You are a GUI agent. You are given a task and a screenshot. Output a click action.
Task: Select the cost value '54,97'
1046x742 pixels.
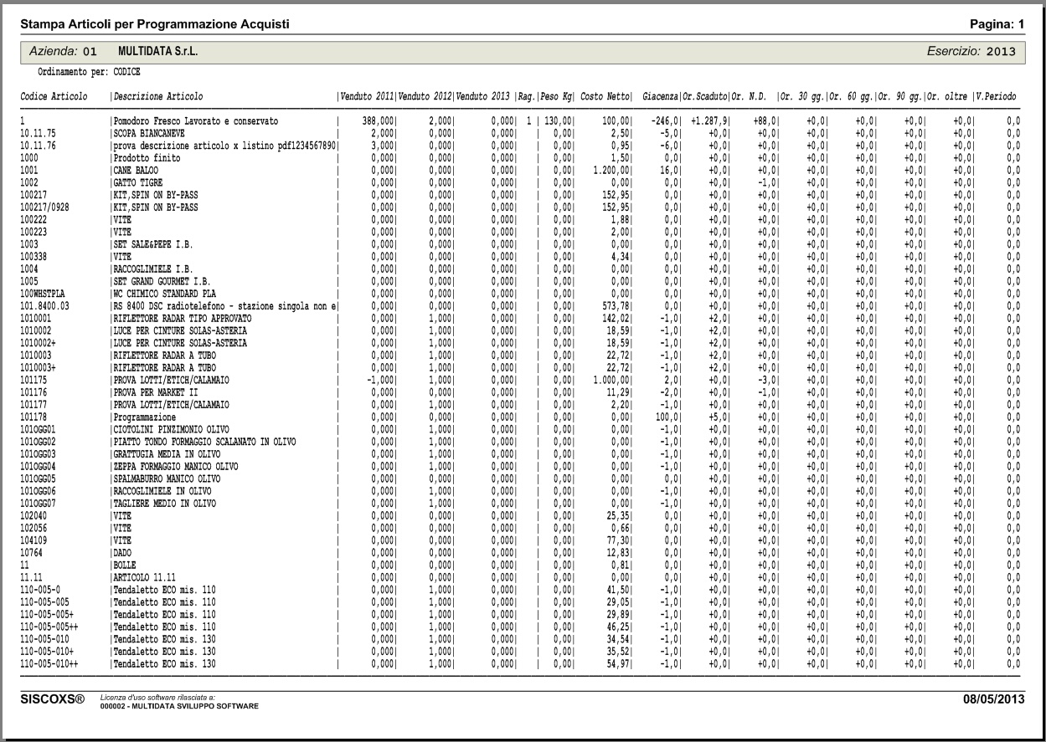pyautogui.click(x=621, y=663)
